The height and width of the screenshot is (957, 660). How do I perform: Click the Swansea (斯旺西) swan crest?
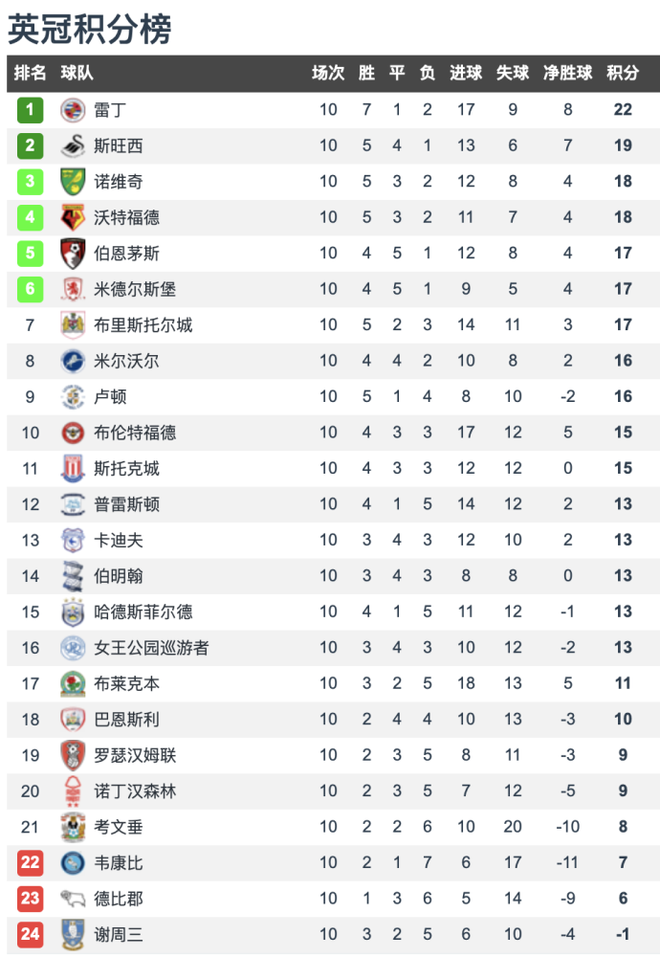(73, 145)
